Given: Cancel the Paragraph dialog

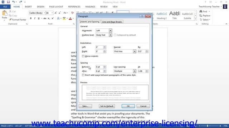Looking at the screenshot, I should (x=143, y=106).
